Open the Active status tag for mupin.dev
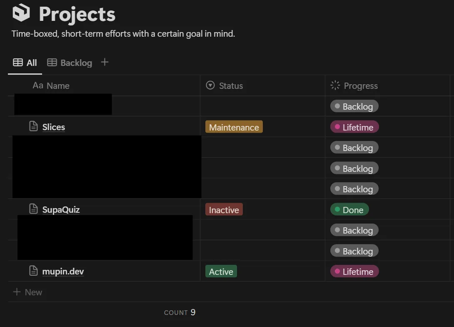The width and height of the screenshot is (454, 327). pyautogui.click(x=221, y=272)
